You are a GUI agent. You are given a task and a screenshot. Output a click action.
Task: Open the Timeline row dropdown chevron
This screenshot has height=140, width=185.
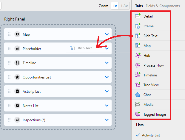[x=107, y=63]
